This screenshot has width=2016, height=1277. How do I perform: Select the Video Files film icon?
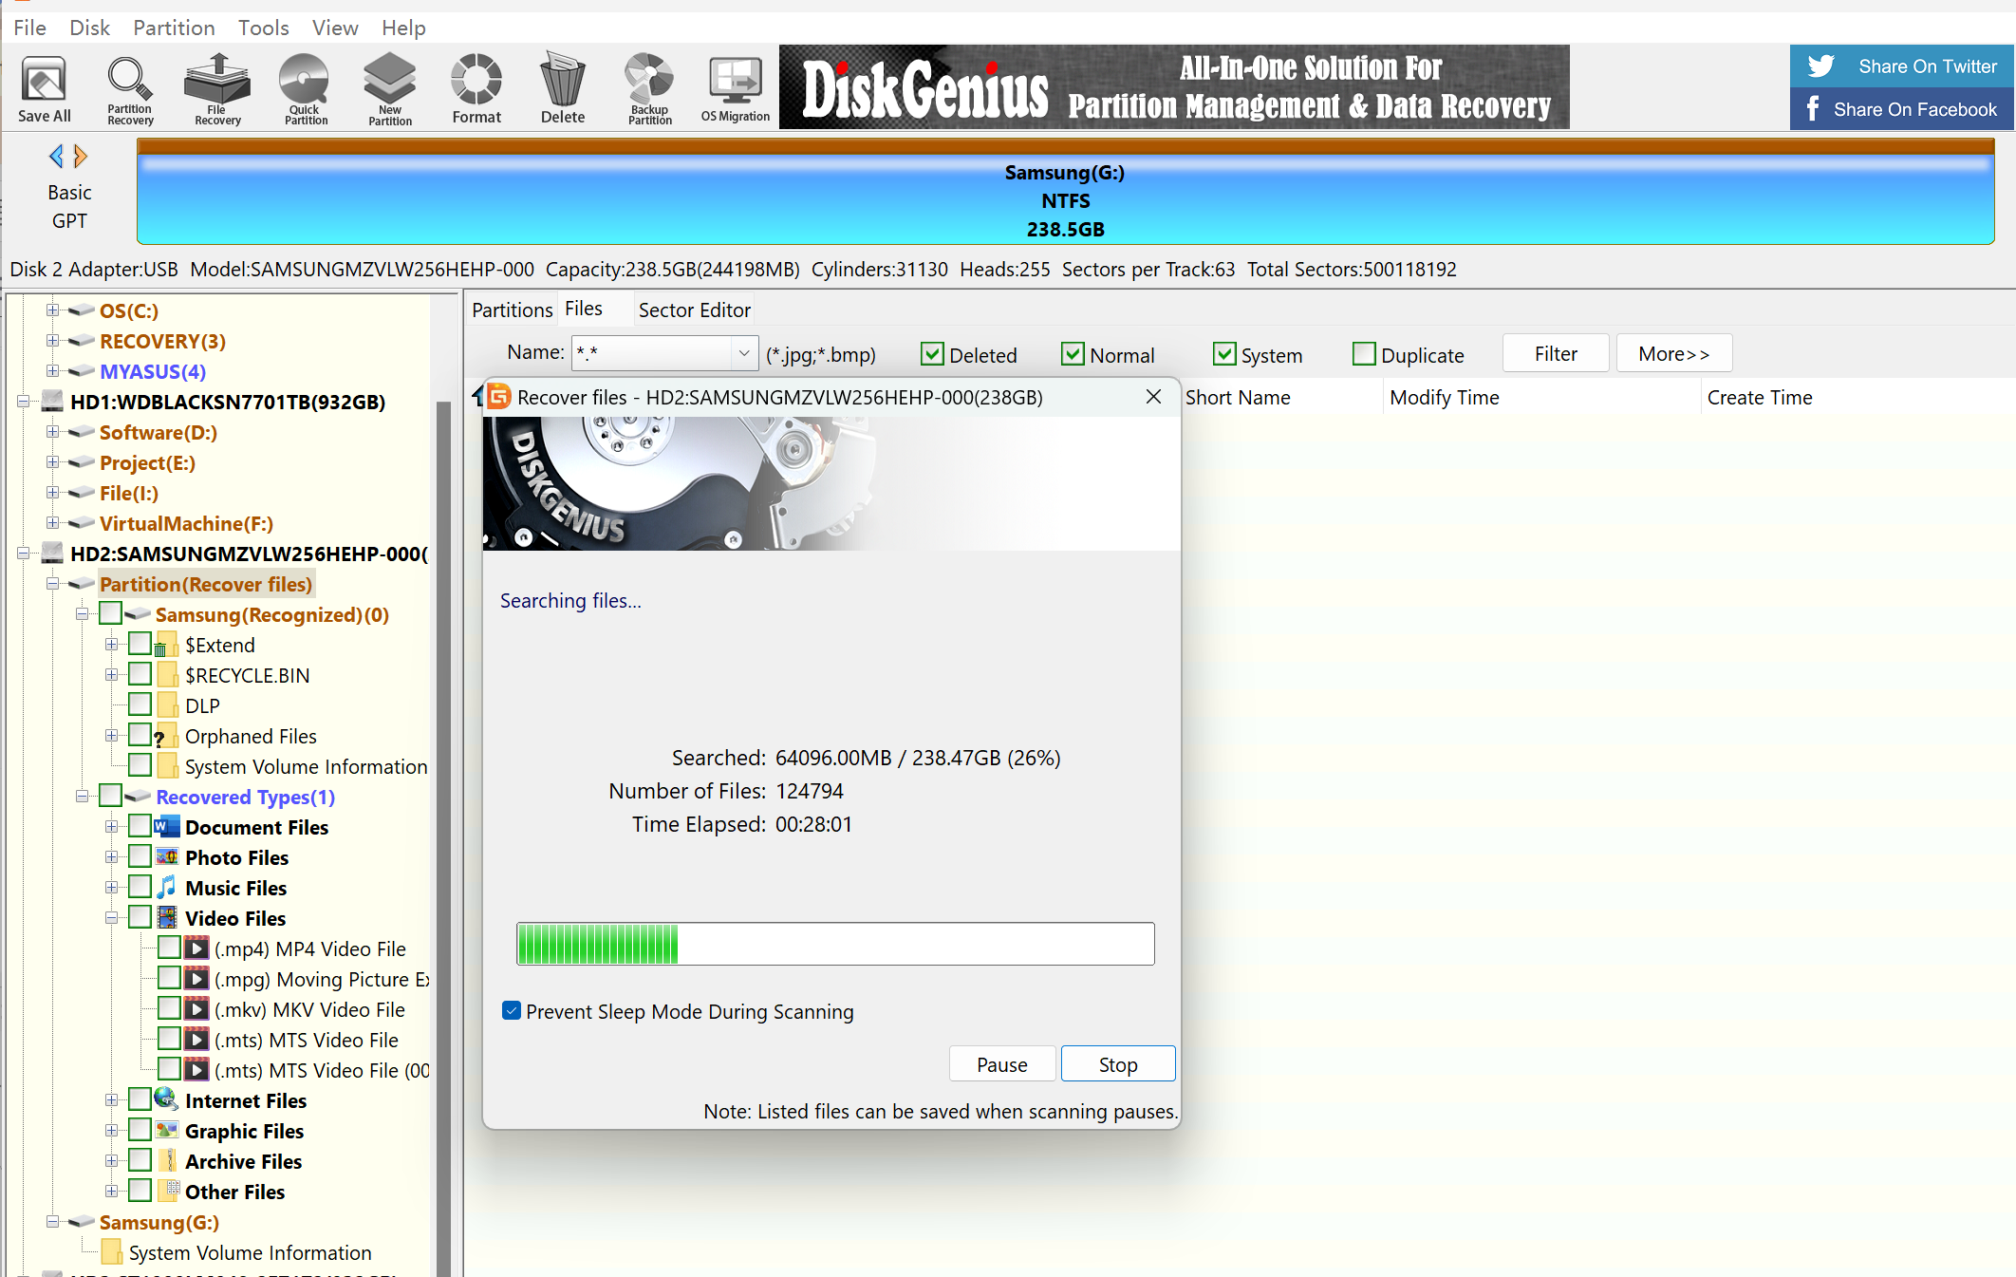[x=167, y=917]
